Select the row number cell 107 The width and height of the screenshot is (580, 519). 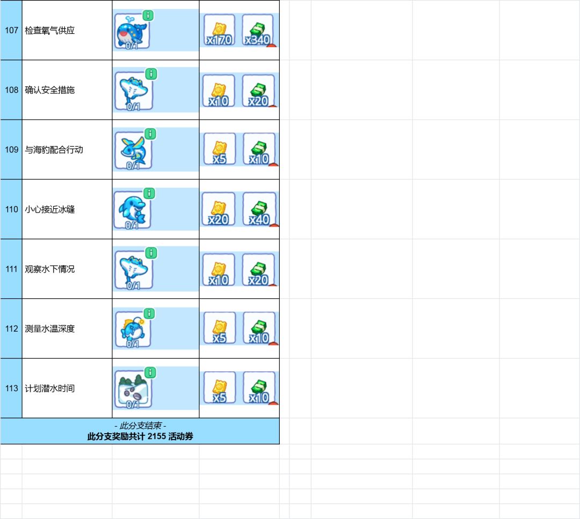(11, 30)
